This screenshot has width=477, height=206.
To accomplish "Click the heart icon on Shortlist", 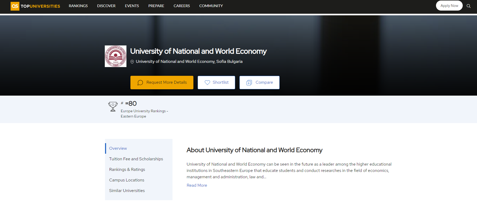I will pos(207,82).
